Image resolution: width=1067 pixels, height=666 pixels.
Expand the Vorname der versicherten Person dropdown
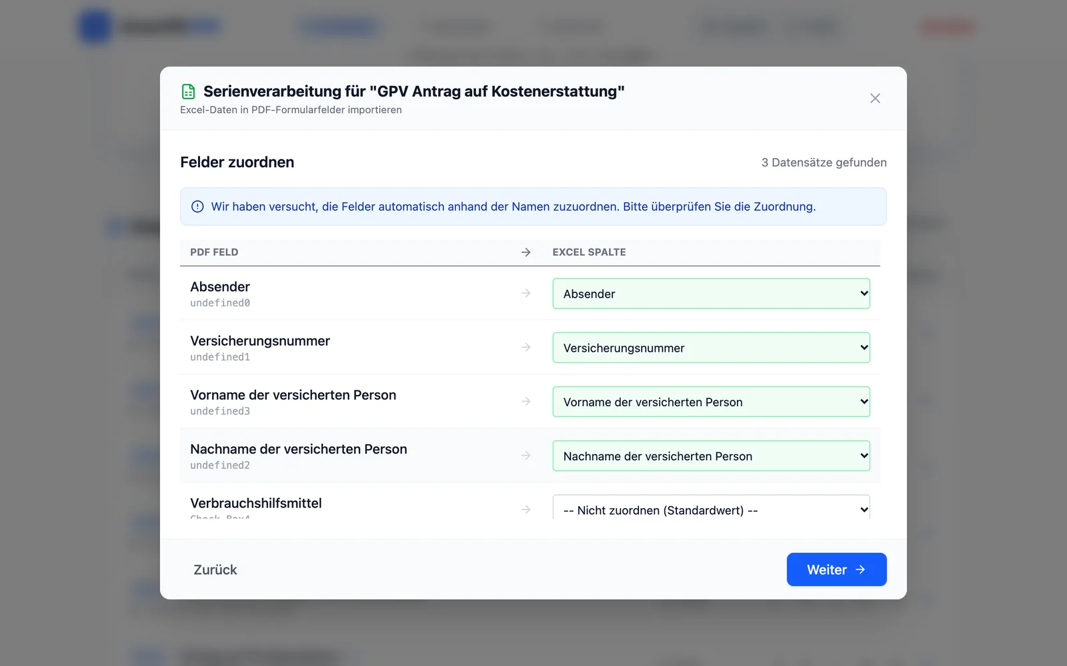pos(711,402)
